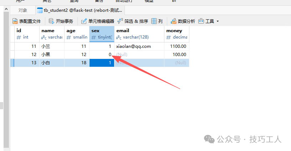Select the age cell for 小兰

(x=77, y=46)
